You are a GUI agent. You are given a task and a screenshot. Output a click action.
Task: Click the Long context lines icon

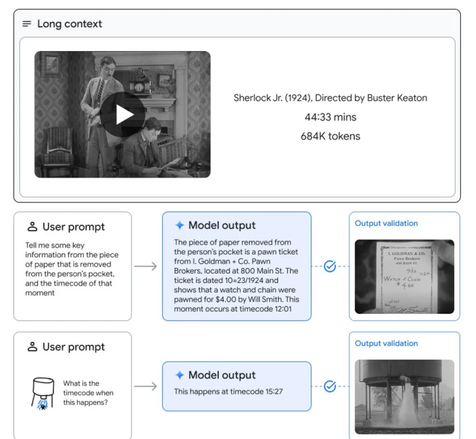(26, 24)
